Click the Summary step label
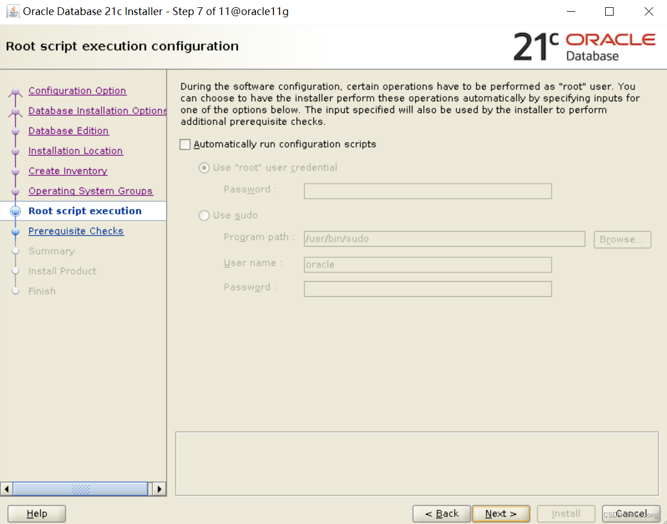The width and height of the screenshot is (667, 524). (51, 251)
